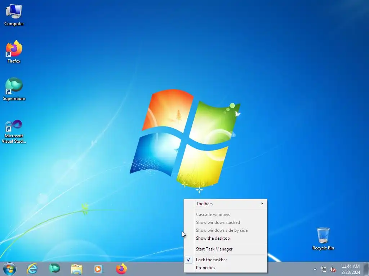
Task: Open the Windows Start button
Action: (10, 269)
